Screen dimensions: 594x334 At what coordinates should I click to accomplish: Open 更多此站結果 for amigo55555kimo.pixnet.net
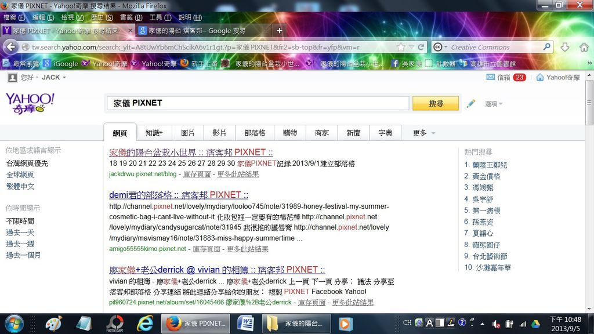247,249
